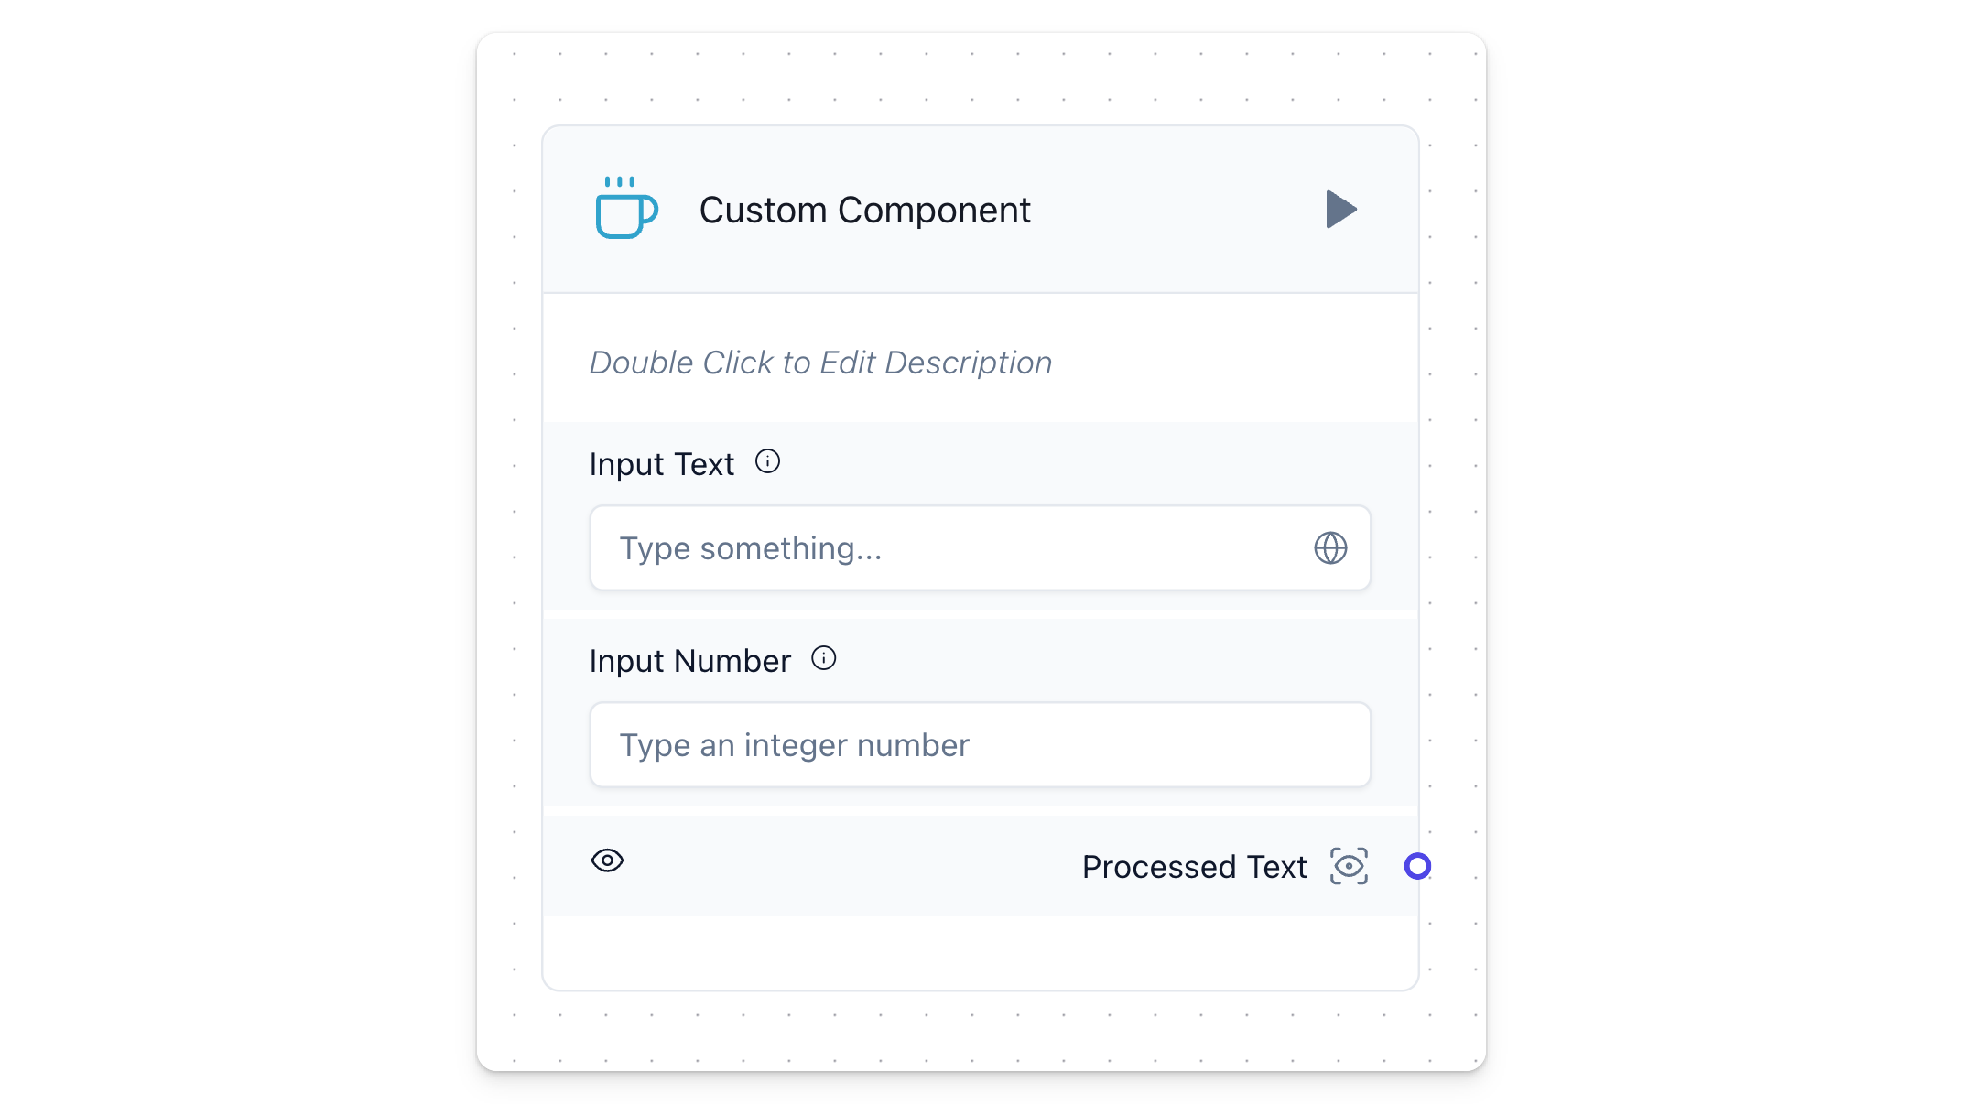Screen dimensions: 1963x1104
Task: Inspect Processed Text output with scan-eye icon
Action: 1349,866
